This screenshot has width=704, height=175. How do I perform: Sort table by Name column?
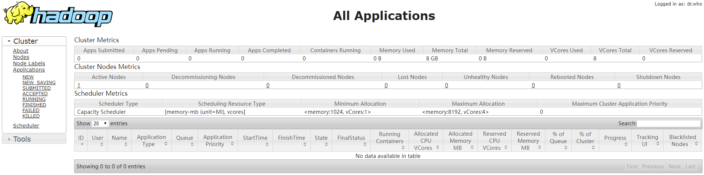pos(119,140)
